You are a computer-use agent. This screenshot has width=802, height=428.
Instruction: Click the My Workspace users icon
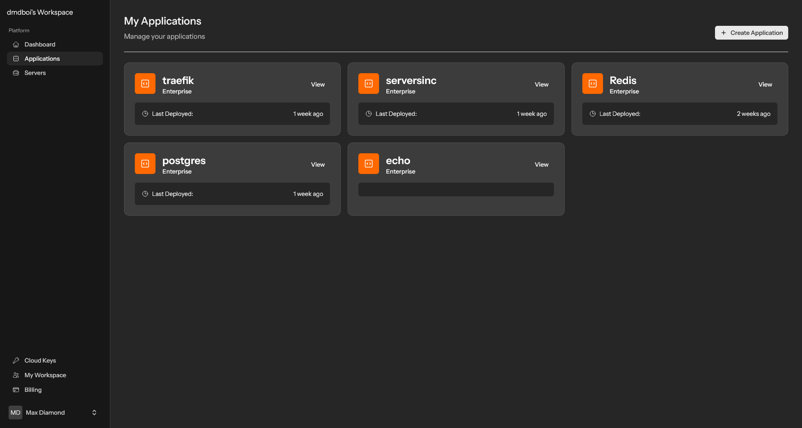16,375
